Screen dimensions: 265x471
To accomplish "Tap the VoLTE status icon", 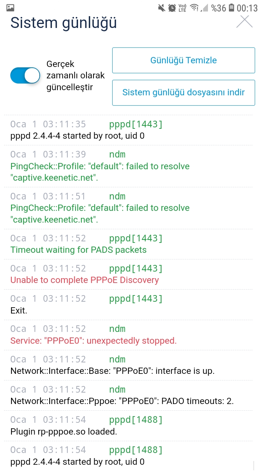I will click(183, 7).
